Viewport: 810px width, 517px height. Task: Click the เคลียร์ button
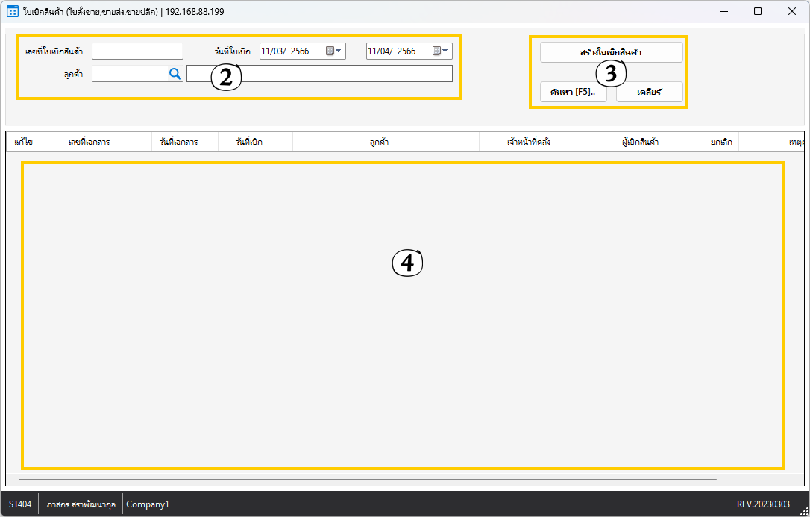click(649, 92)
